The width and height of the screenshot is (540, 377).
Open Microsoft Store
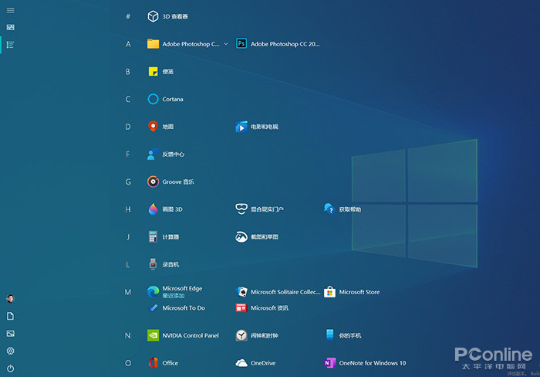point(352,292)
